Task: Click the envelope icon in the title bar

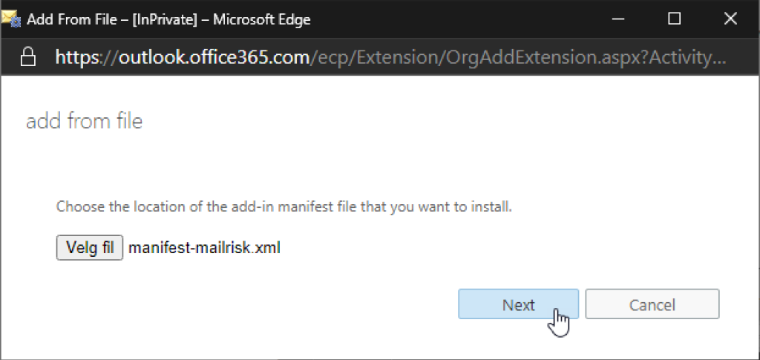Action: [11, 18]
